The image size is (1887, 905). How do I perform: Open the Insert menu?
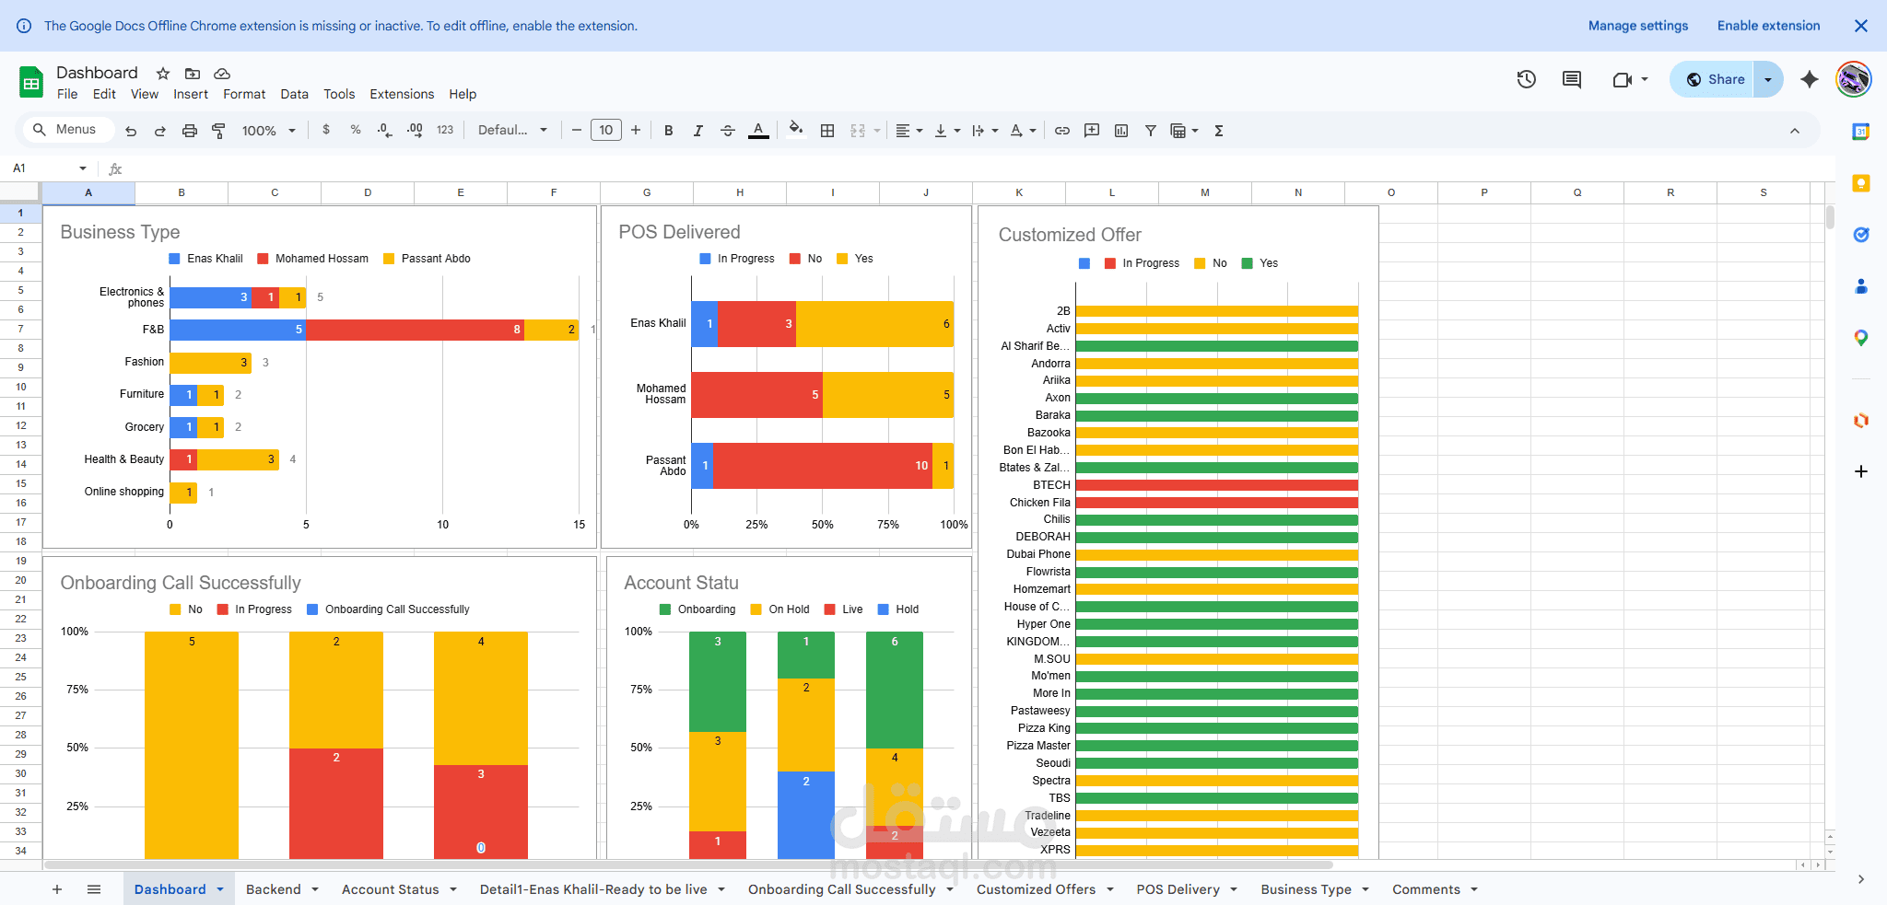tap(191, 94)
